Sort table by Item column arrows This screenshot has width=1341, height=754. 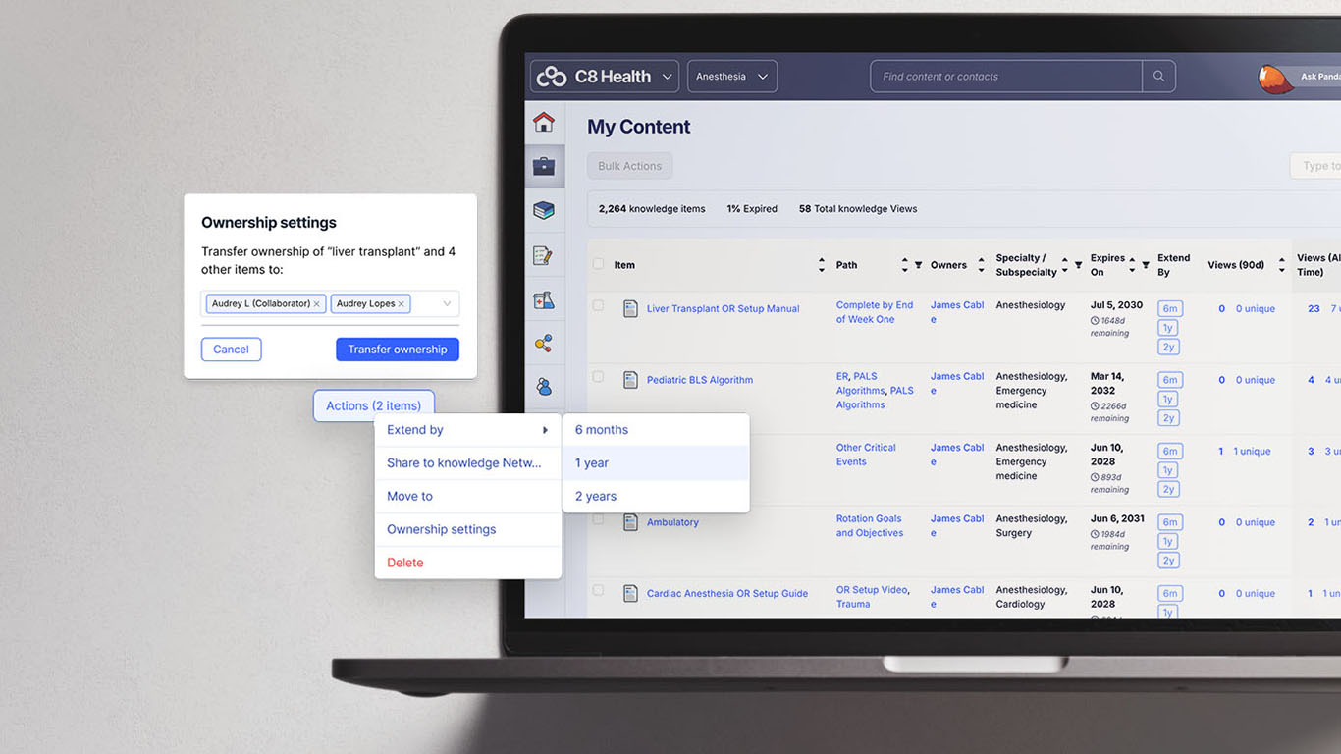pyautogui.click(x=822, y=265)
